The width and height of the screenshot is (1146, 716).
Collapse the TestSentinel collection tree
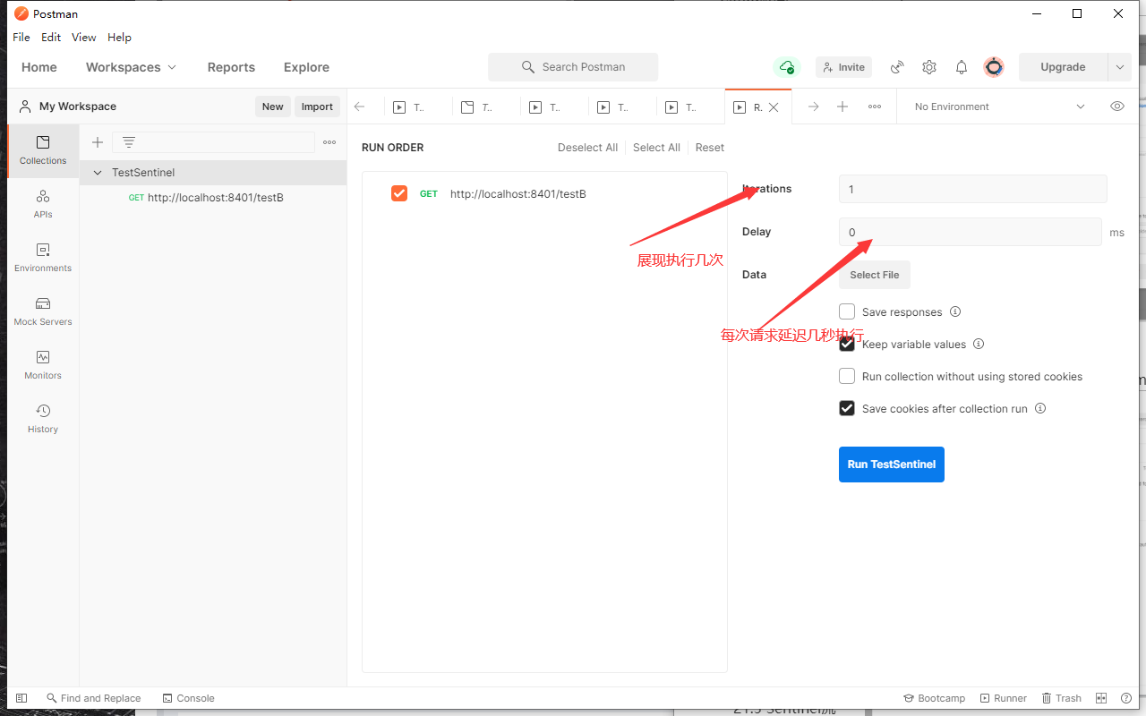[x=98, y=173]
